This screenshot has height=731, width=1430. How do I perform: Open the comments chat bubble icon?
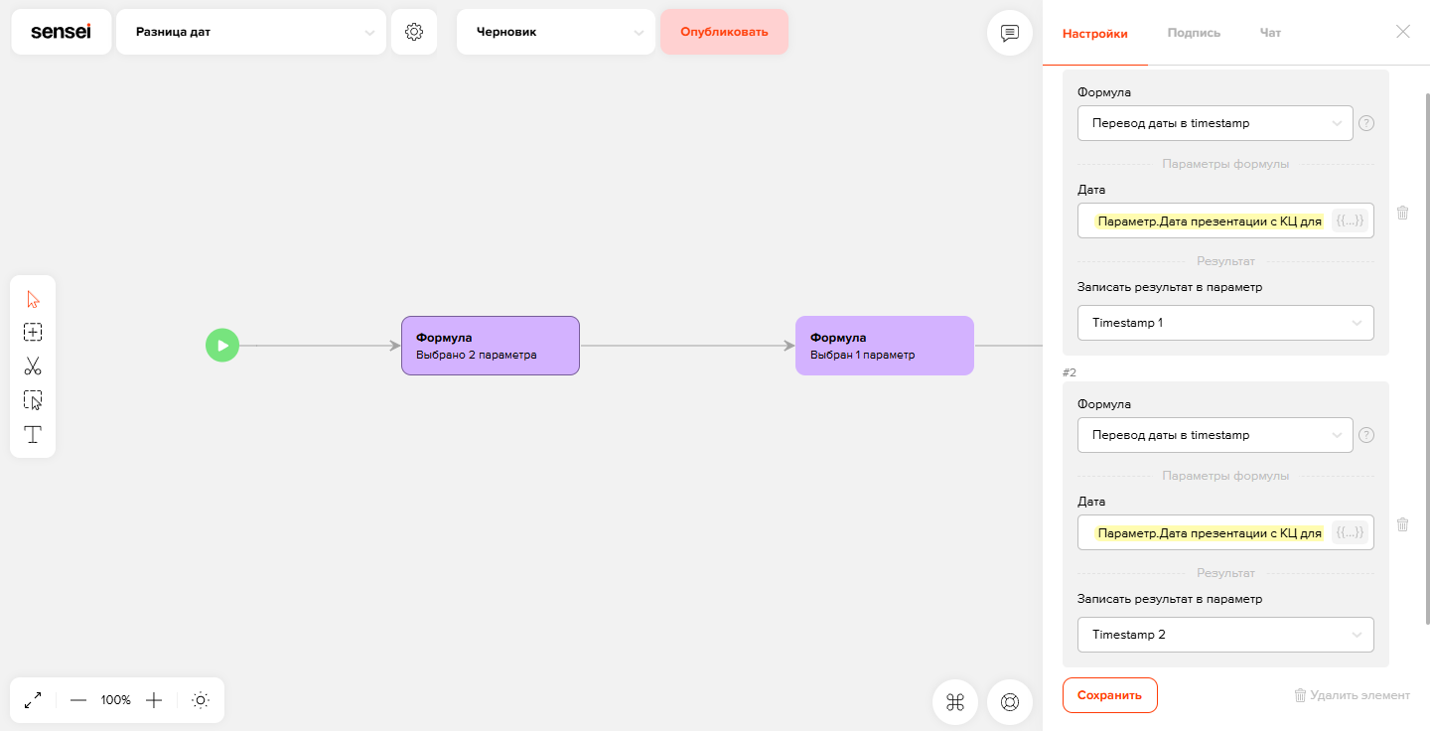click(x=1010, y=33)
